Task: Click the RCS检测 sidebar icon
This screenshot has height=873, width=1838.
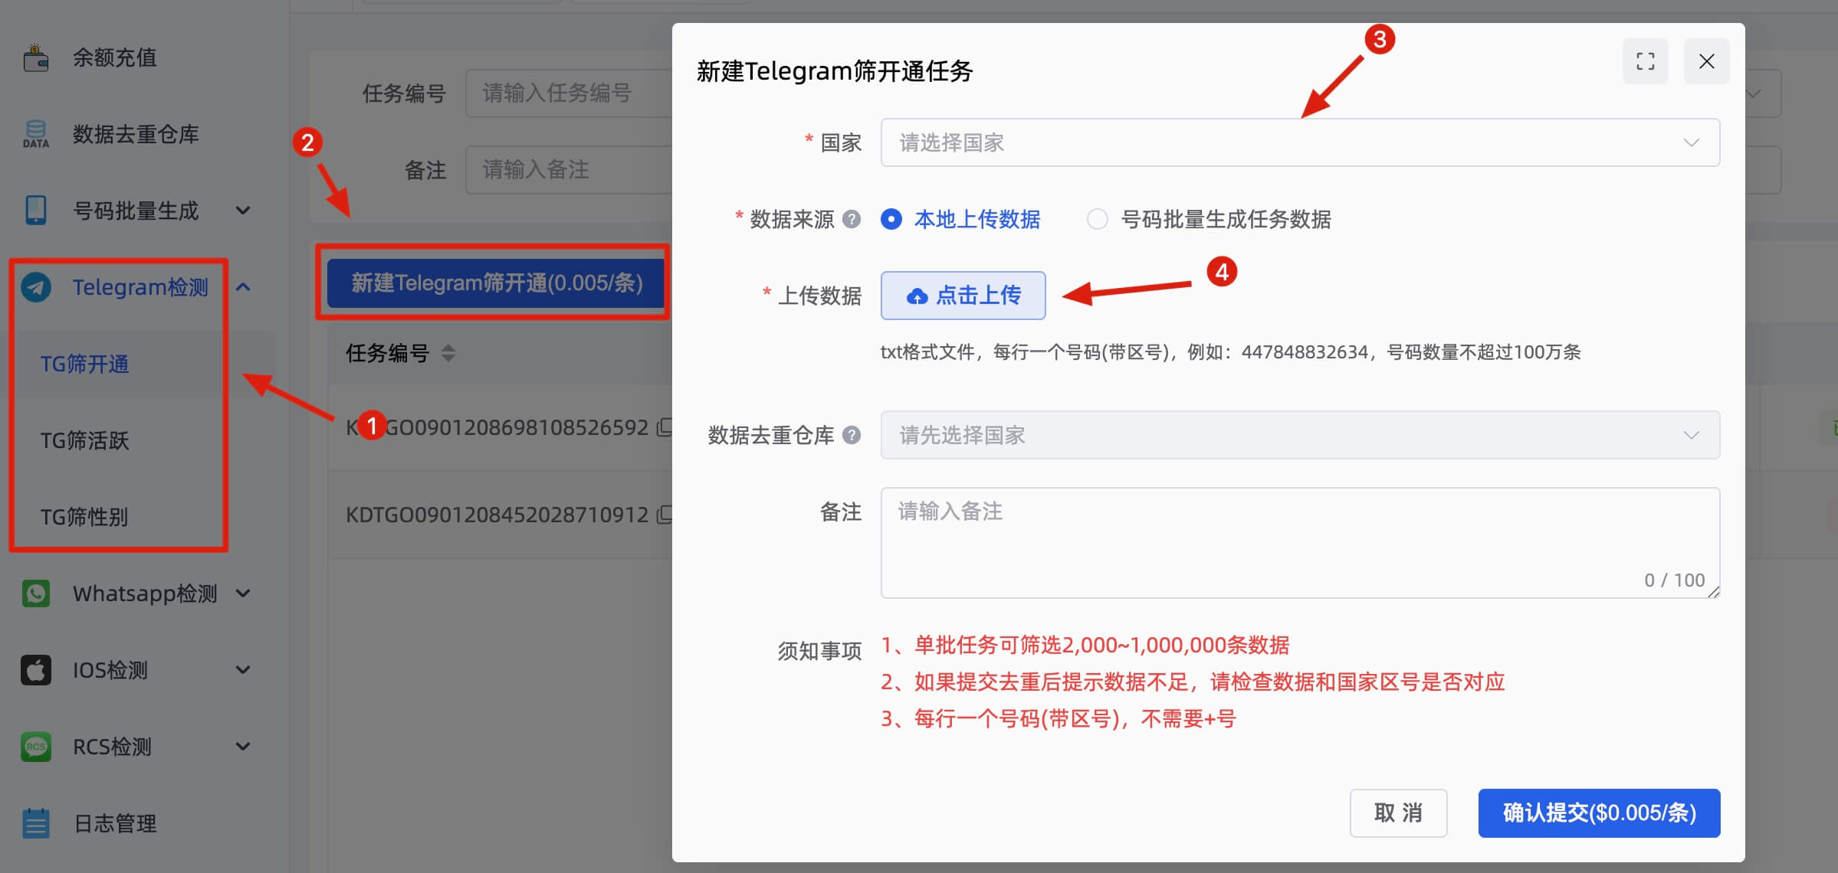Action: (34, 747)
